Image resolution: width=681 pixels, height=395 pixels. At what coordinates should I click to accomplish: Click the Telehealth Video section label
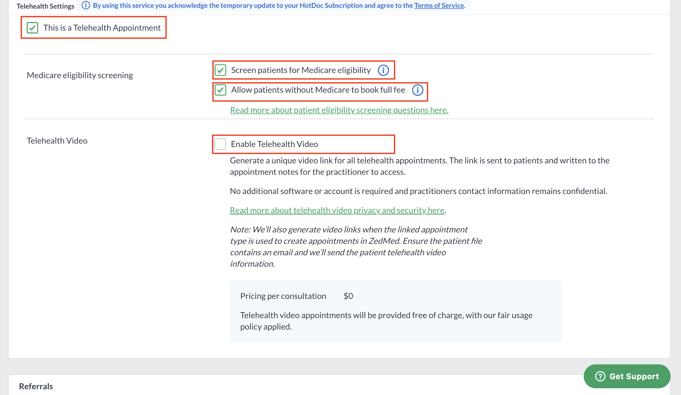[x=57, y=141]
